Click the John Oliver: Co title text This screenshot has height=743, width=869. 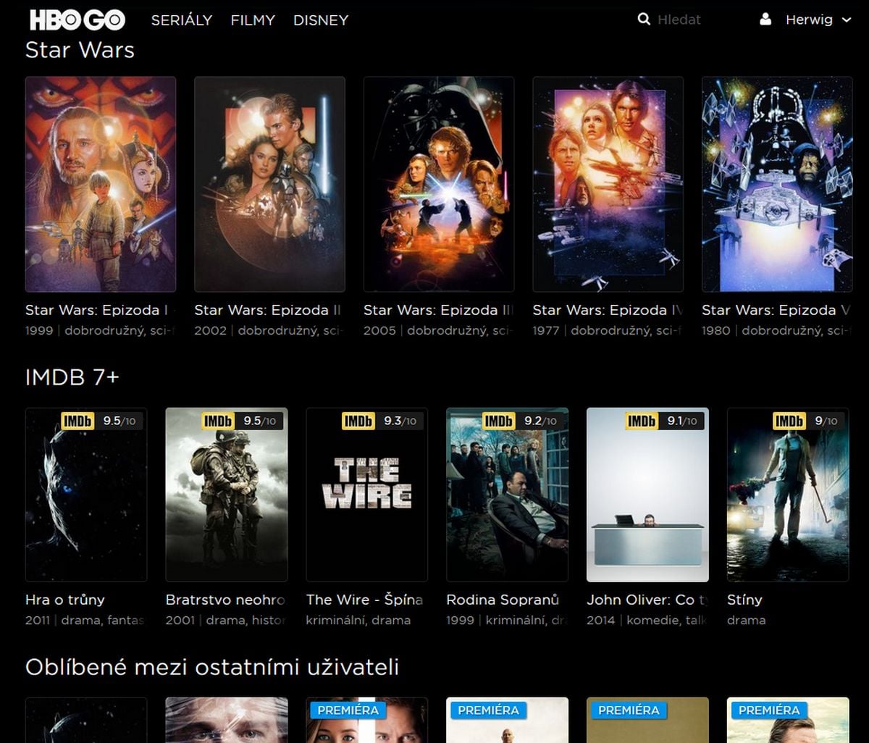point(647,600)
